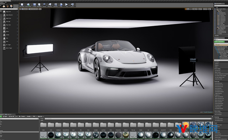Open the viewport options arrow beside Perspective
The width and height of the screenshot is (228, 140).
(x=20, y=9)
